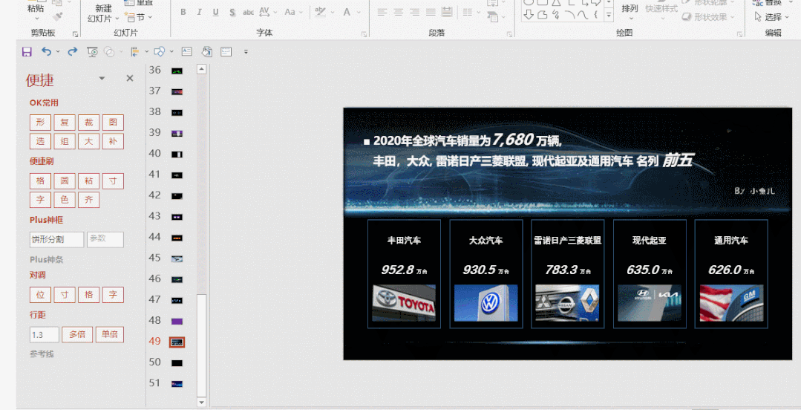Screen dimensions: 801x410
Task: Click slide panel scroll up arrow
Action: click(202, 69)
